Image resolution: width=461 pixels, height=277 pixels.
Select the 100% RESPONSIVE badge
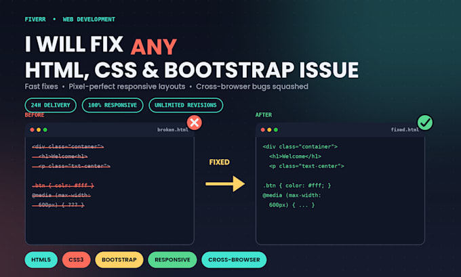point(113,105)
